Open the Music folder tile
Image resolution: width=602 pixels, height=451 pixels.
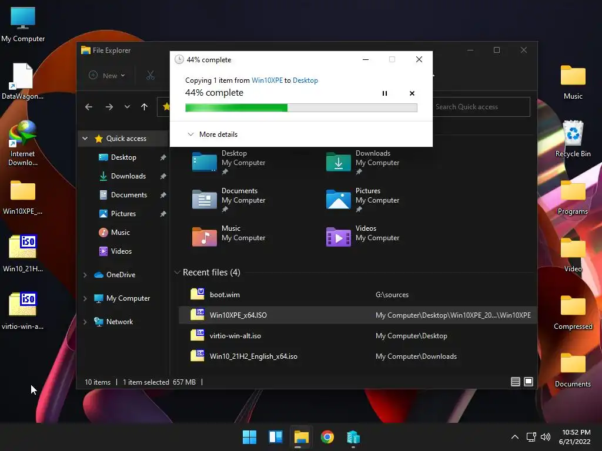point(229,236)
